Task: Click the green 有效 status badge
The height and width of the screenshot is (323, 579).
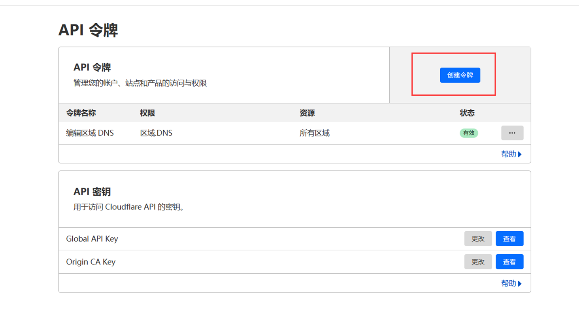Action: 469,133
